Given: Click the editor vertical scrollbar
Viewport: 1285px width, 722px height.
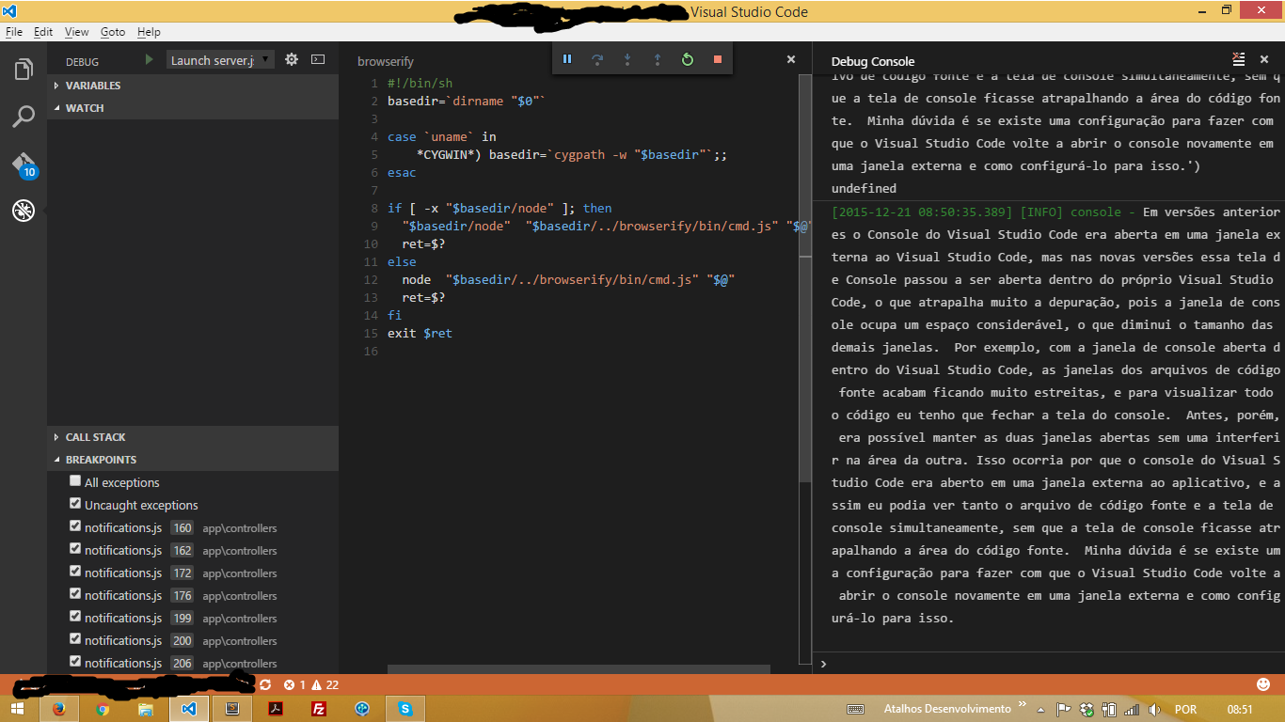Looking at the screenshot, I should coord(804,279).
